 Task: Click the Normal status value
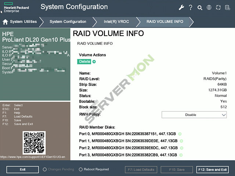click(x=221, y=96)
